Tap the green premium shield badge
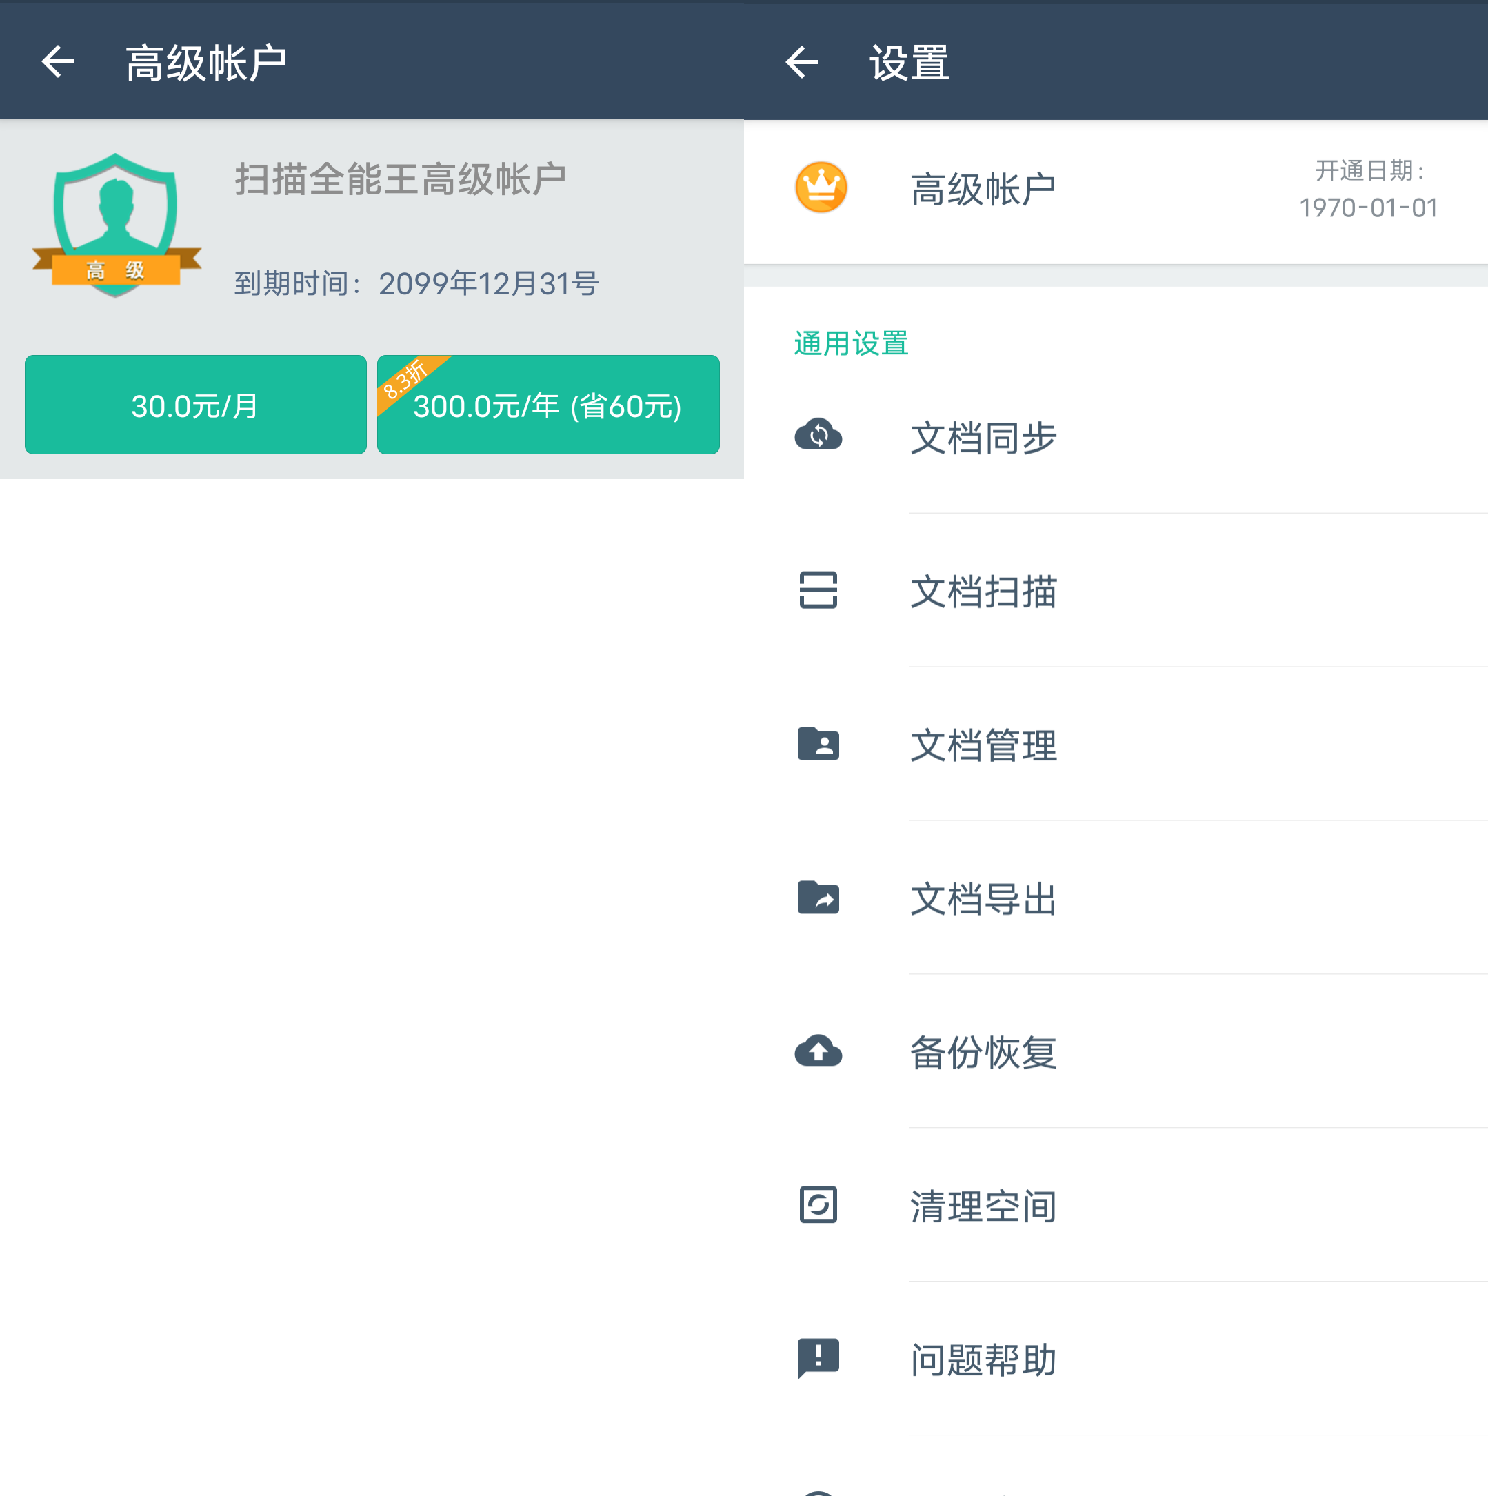Screen dimensions: 1488x1496 (x=117, y=225)
